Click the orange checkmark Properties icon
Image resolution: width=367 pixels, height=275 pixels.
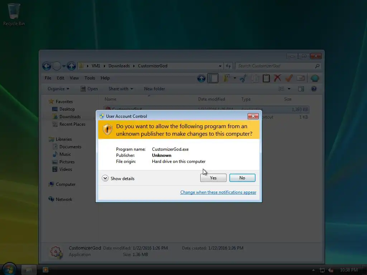click(x=289, y=78)
